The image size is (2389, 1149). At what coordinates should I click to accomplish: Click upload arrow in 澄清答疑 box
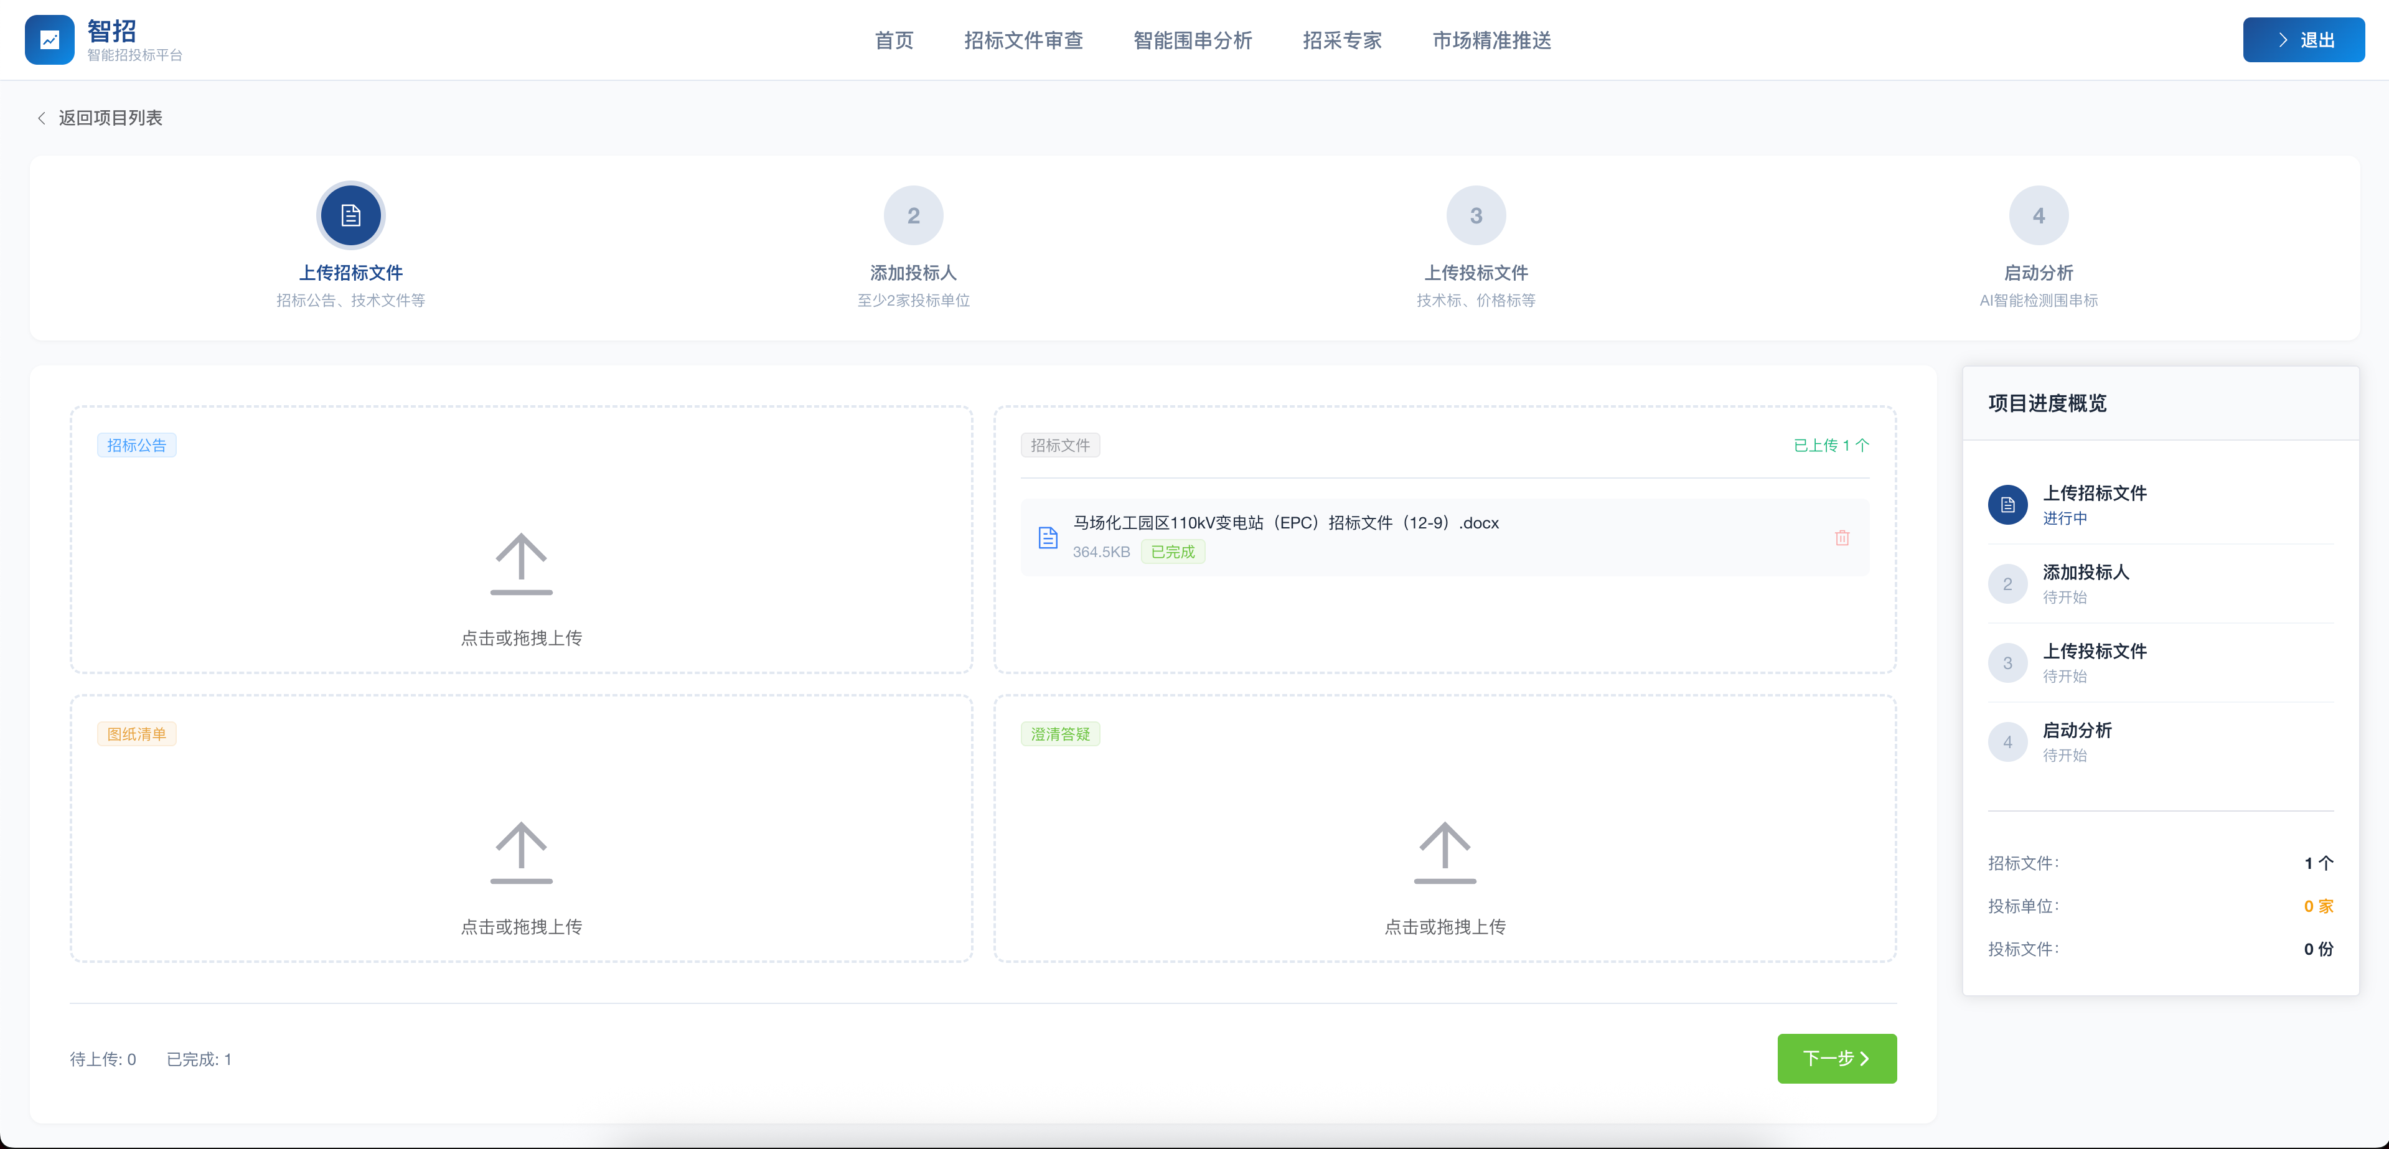[x=1445, y=852]
